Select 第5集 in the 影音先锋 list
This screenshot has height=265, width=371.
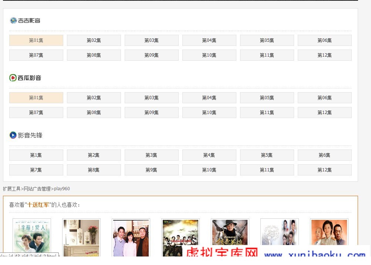tap(267, 155)
